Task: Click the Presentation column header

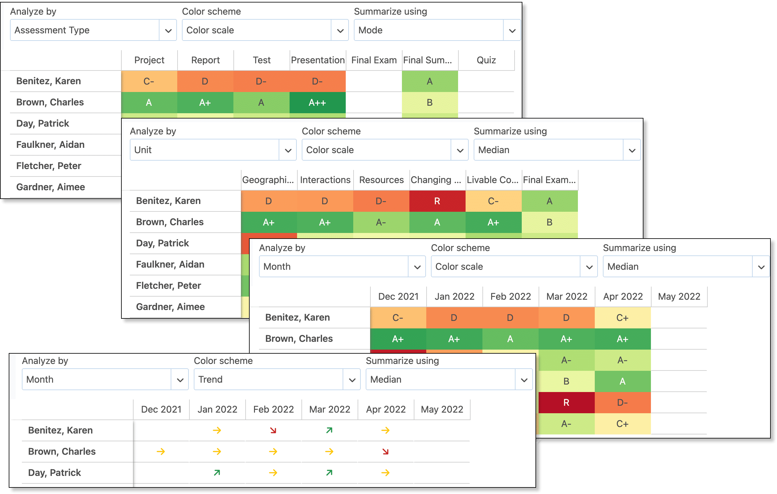Action: click(x=318, y=60)
